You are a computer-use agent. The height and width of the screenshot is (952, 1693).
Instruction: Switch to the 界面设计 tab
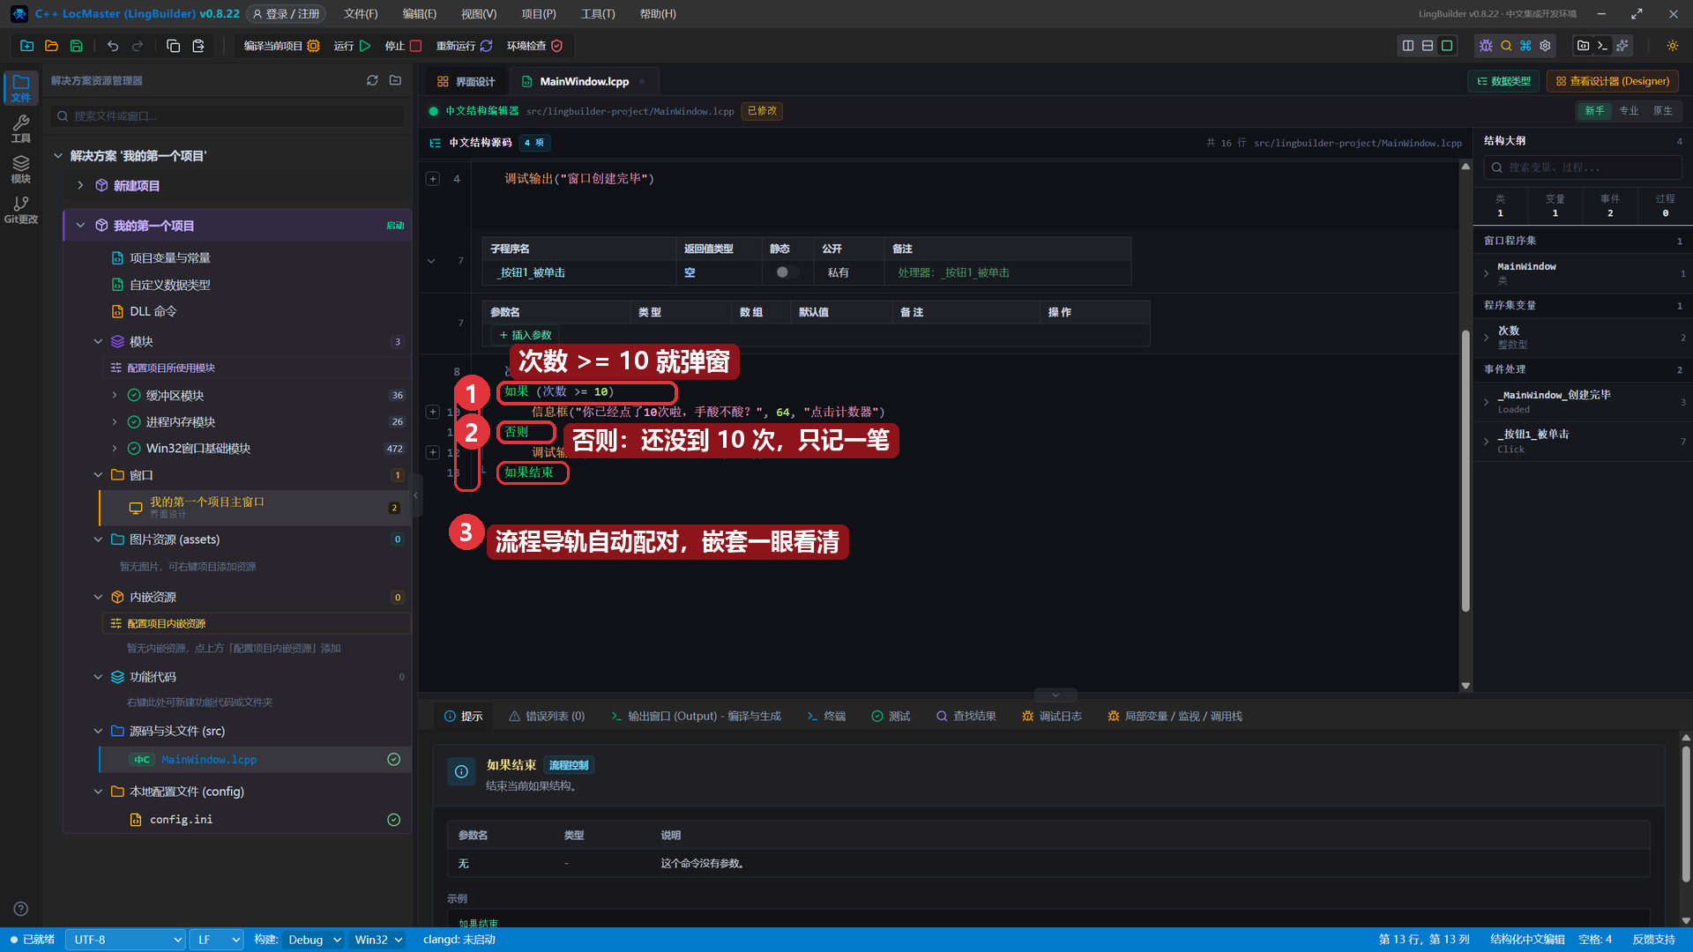pyautogui.click(x=466, y=81)
